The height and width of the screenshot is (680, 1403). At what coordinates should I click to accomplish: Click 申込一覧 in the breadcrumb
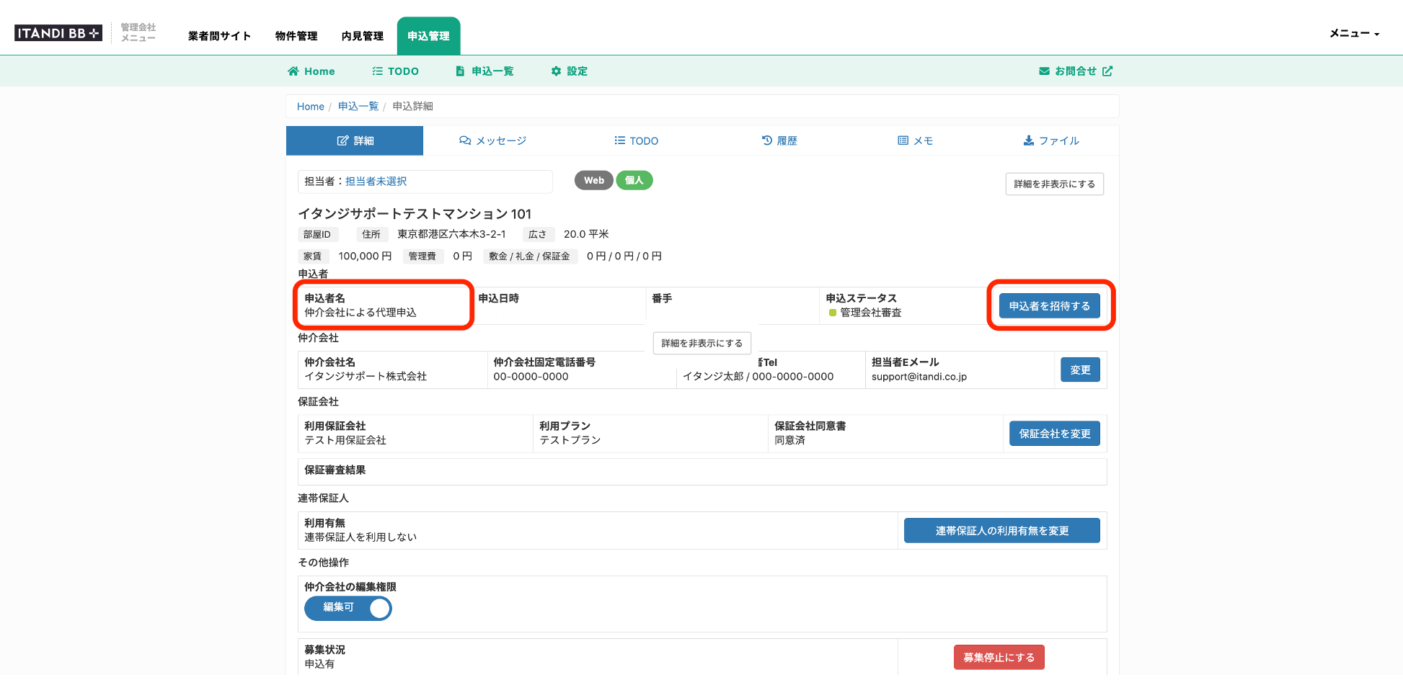pos(358,107)
